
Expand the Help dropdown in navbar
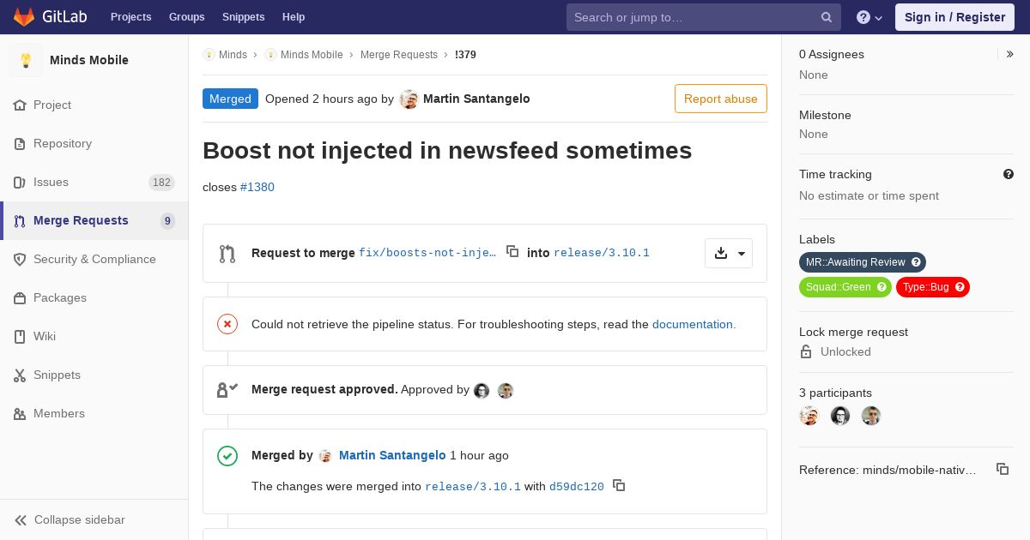click(x=869, y=17)
